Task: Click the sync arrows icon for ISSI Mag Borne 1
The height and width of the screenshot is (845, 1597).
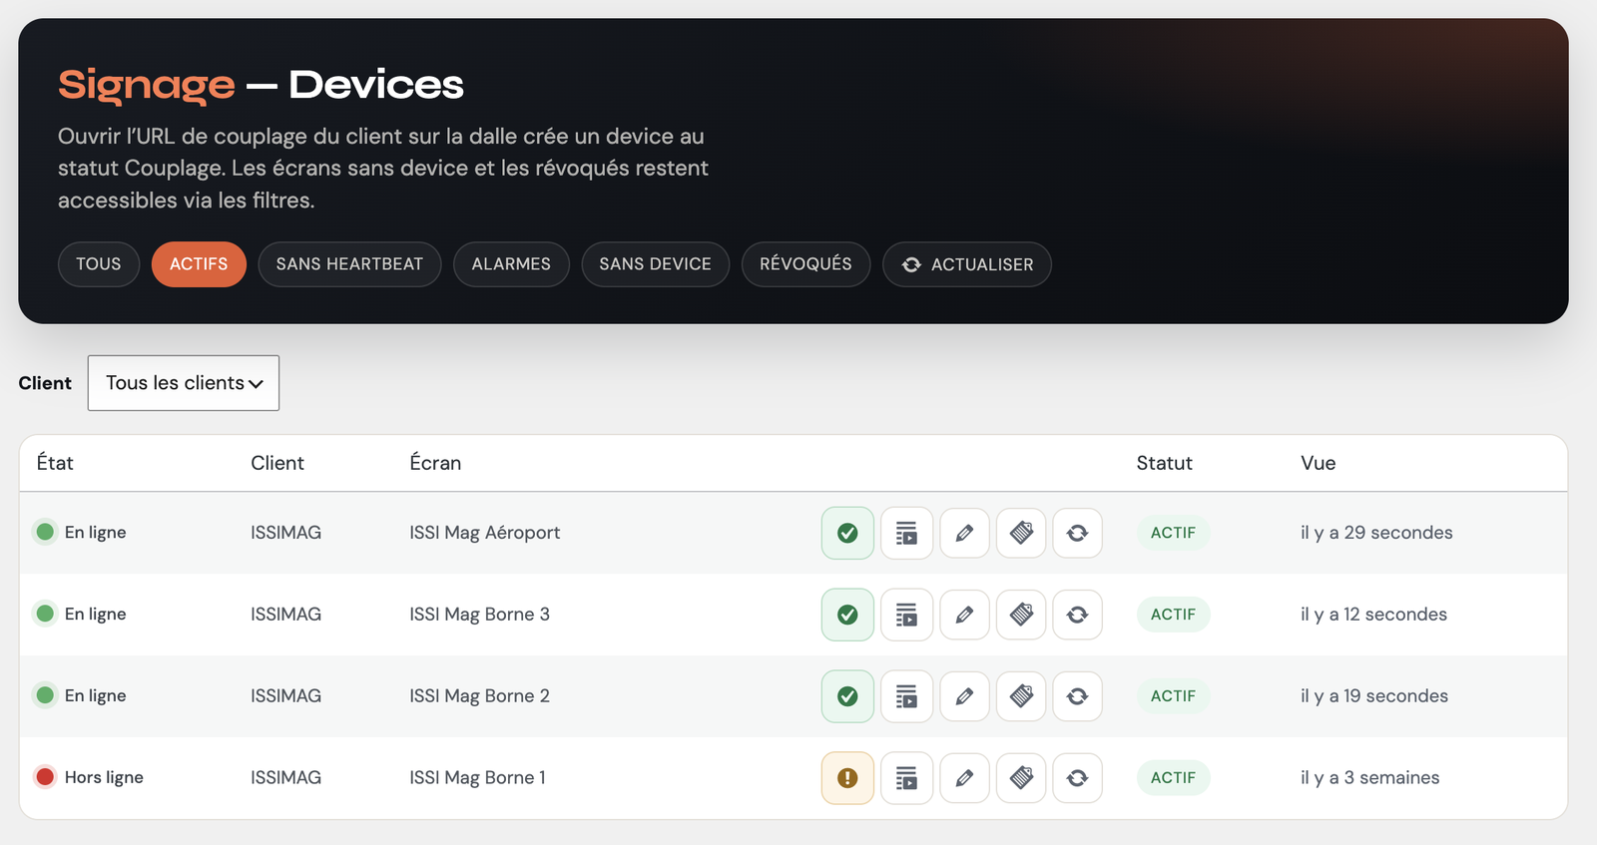Action: [1077, 778]
